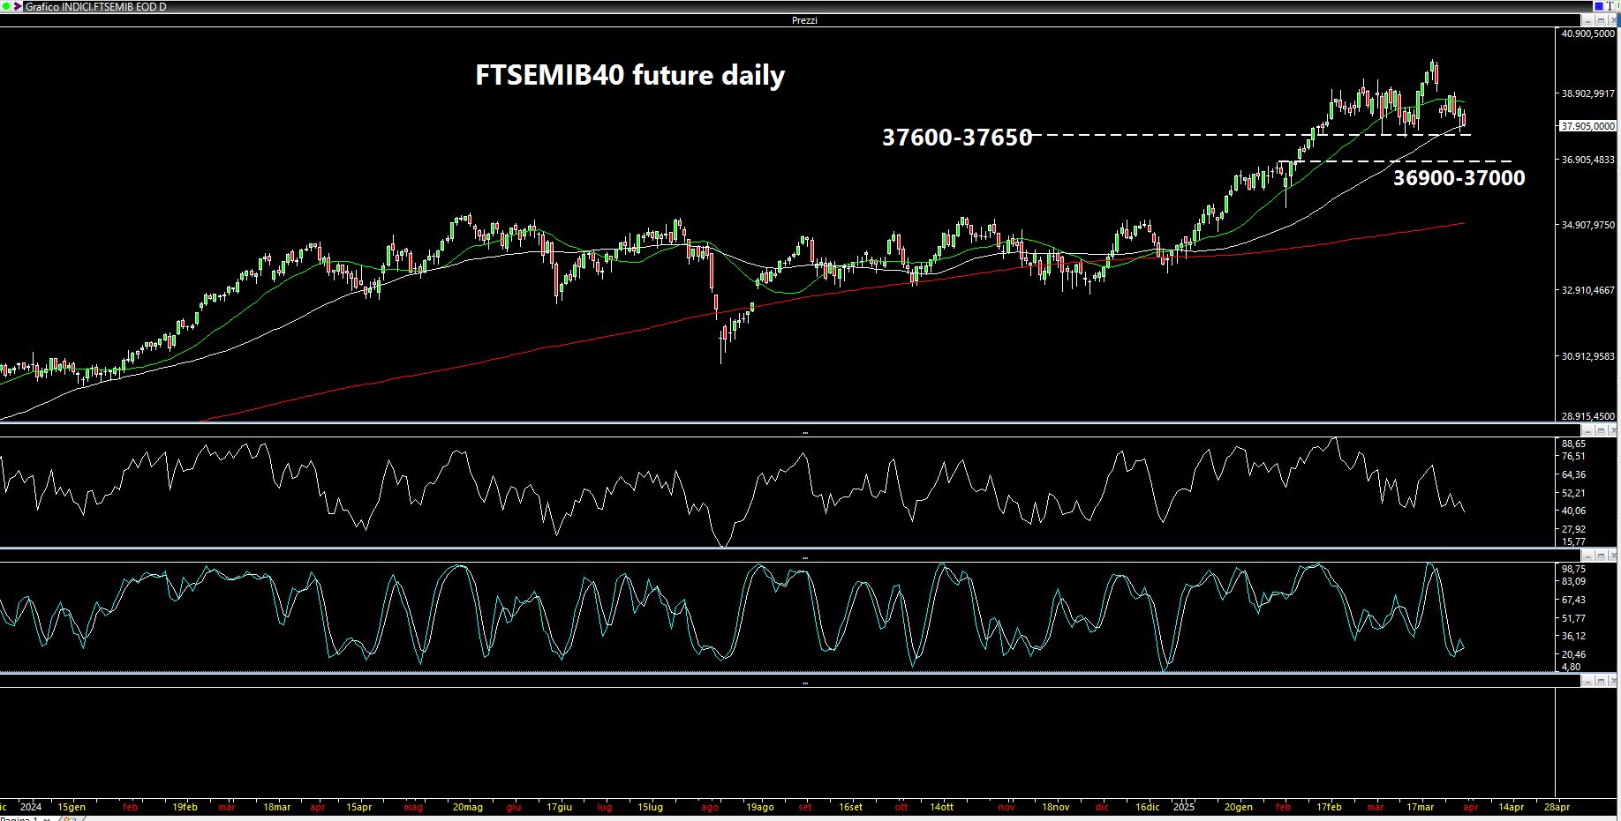The height and width of the screenshot is (821, 1621).
Task: Click the stochastic scale value 20,46
Action: coord(1573,654)
